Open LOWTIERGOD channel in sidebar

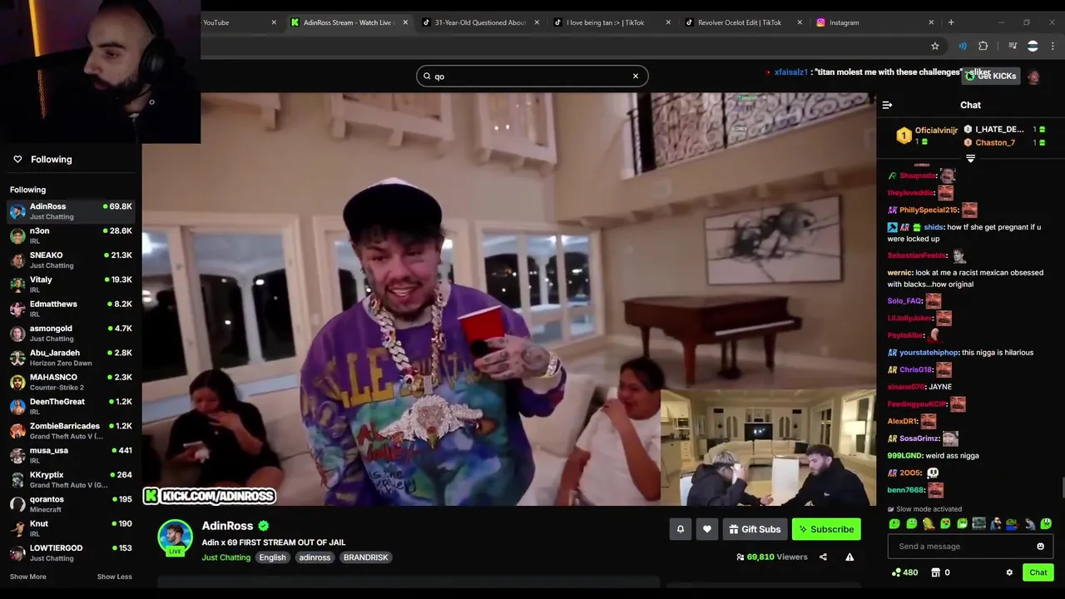point(71,552)
